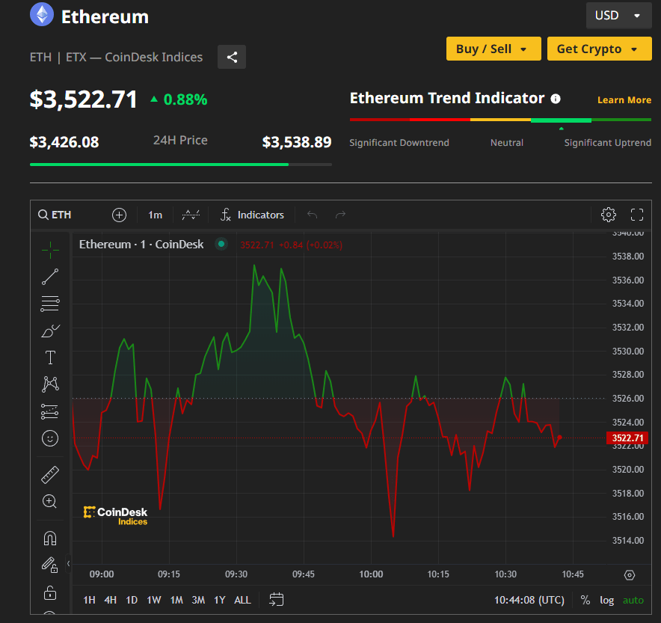Select the trend line drawing tool
Image resolution: width=661 pixels, height=623 pixels.
click(x=50, y=277)
